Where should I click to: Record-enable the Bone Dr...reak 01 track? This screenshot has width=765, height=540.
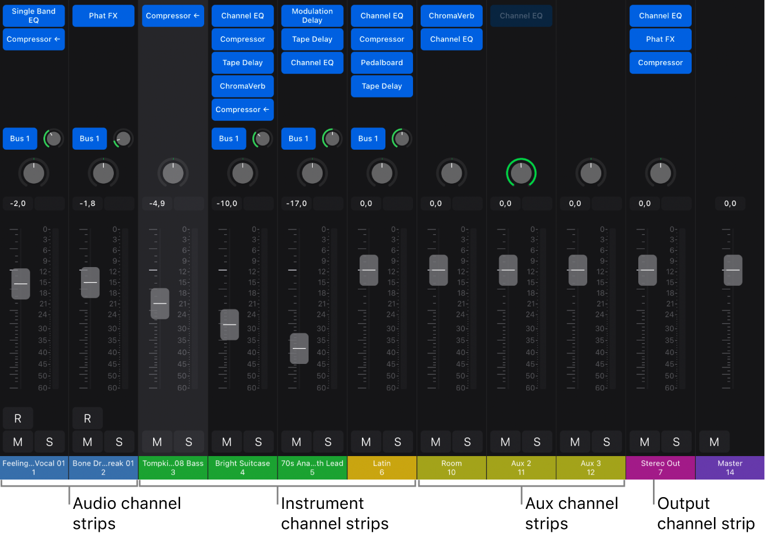[87, 419]
